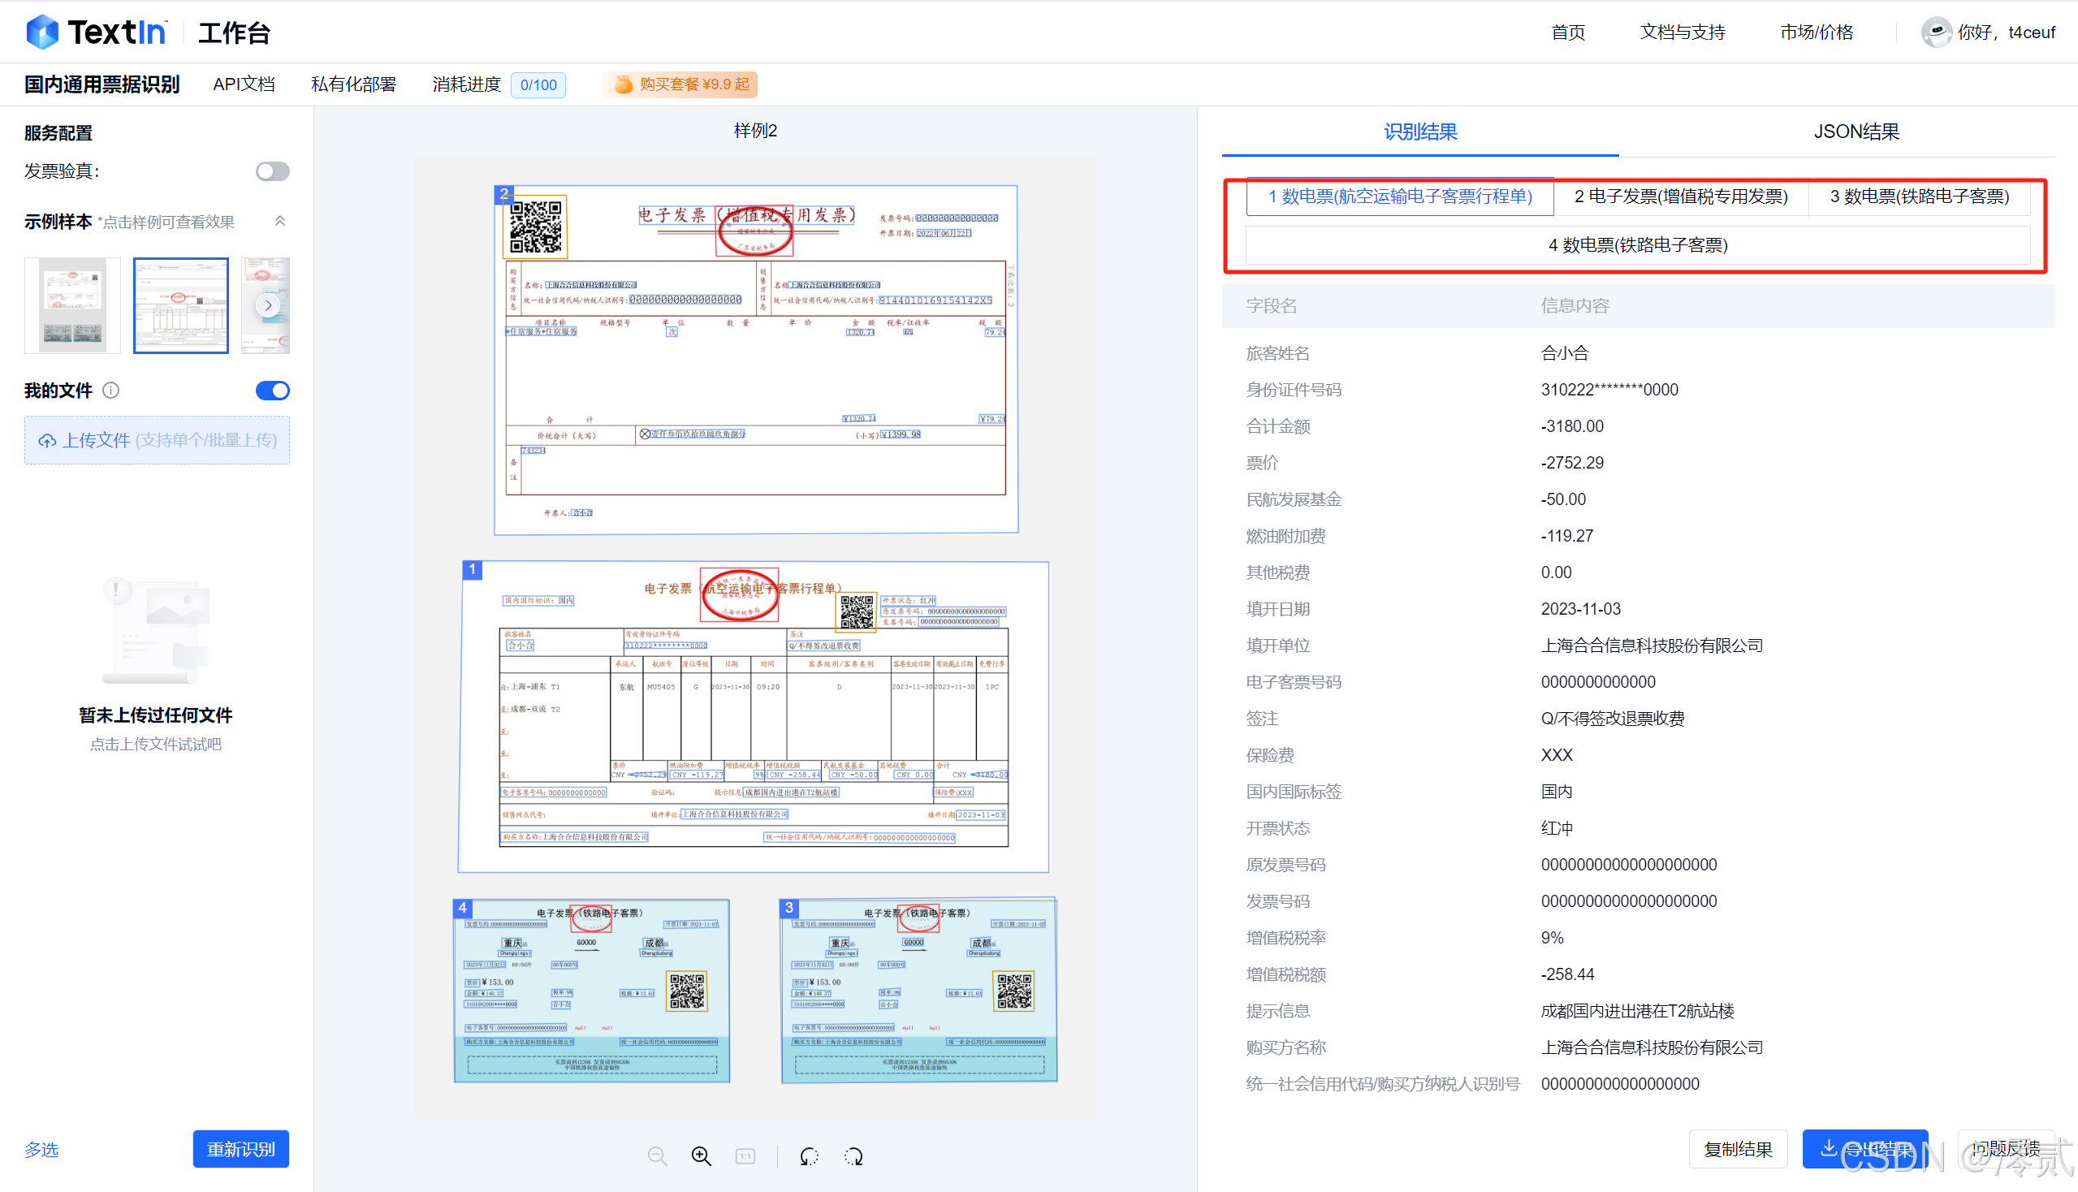Click the user avatar in top right

click(1937, 32)
